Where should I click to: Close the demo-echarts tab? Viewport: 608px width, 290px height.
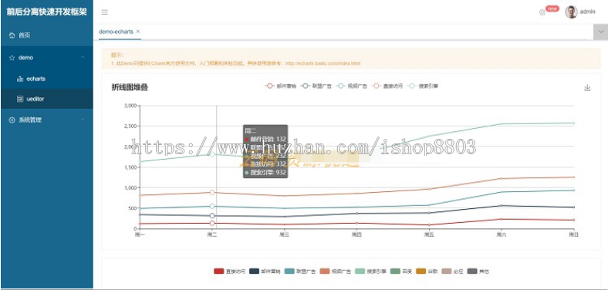point(138,32)
